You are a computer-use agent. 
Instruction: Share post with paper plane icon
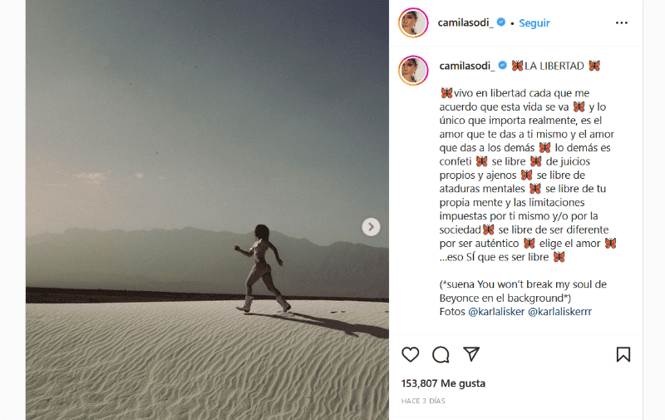tap(471, 353)
